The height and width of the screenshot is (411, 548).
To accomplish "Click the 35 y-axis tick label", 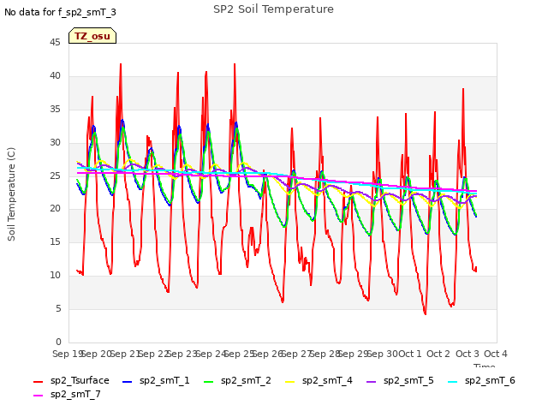I will tap(55, 110).
